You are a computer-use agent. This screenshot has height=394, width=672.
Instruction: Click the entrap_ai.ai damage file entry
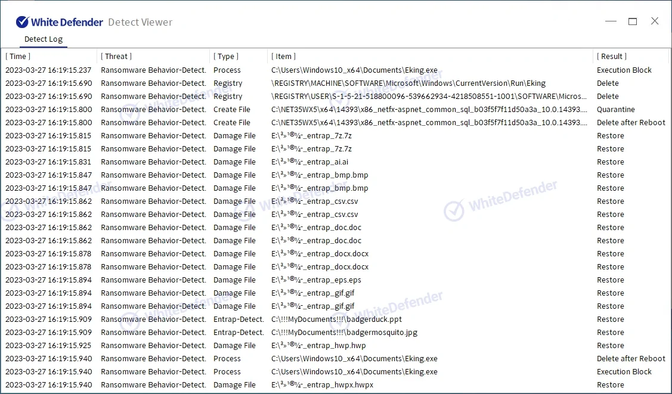310,162
